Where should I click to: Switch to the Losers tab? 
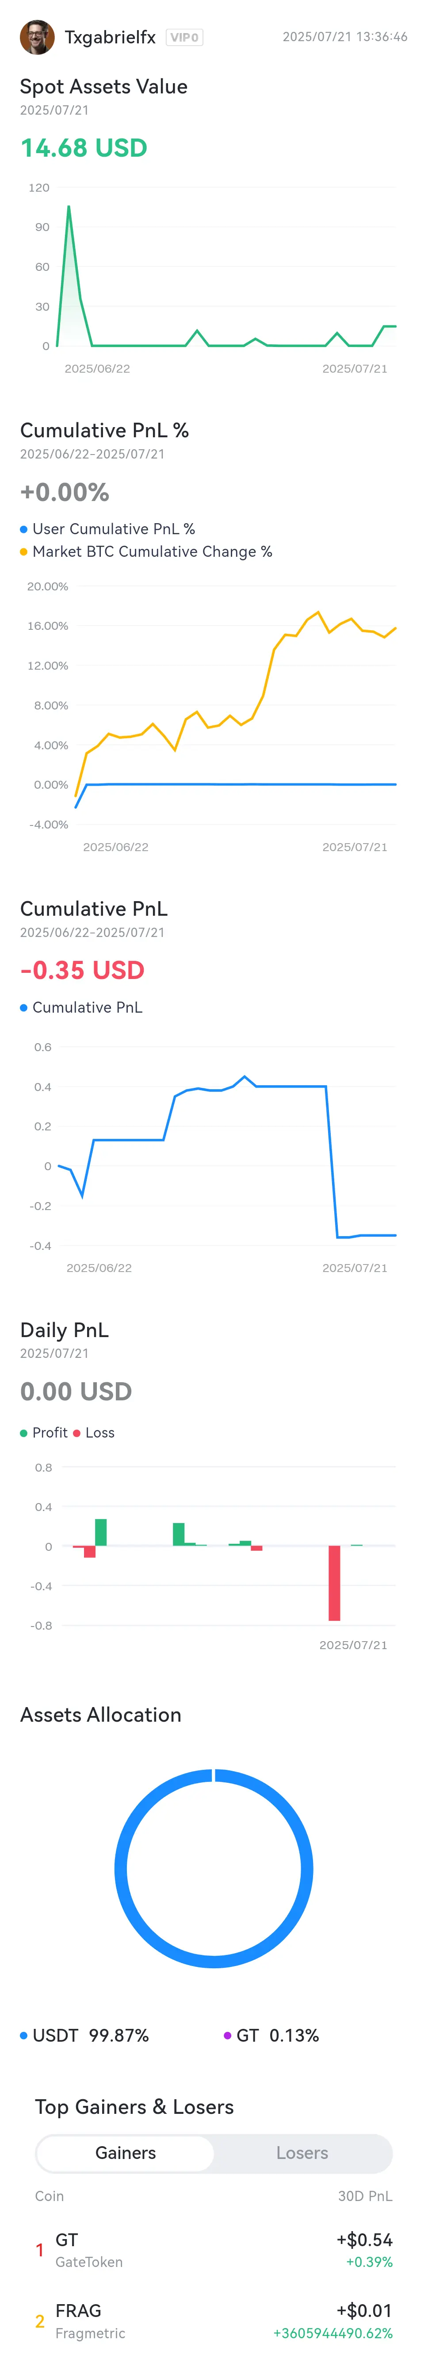click(x=302, y=2153)
